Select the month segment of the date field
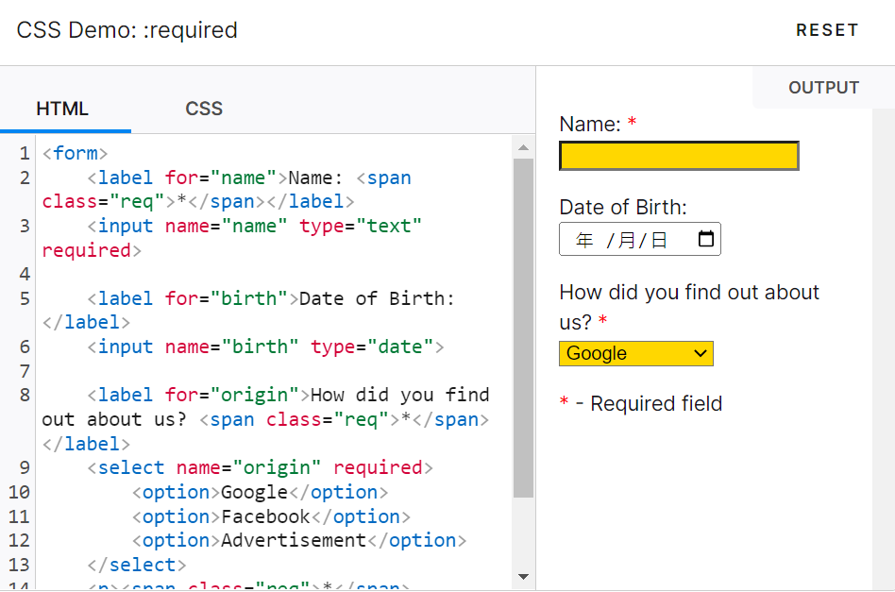 (627, 241)
